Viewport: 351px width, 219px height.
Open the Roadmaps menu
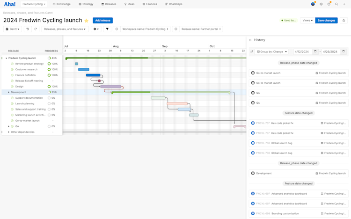tap(174, 4)
